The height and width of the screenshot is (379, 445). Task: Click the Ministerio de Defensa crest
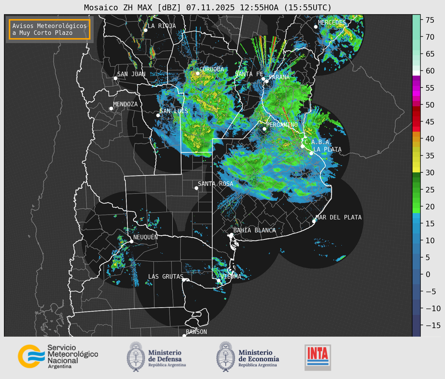[136, 357]
